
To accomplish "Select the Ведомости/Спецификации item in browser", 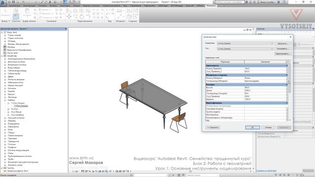I will point(19,50).
